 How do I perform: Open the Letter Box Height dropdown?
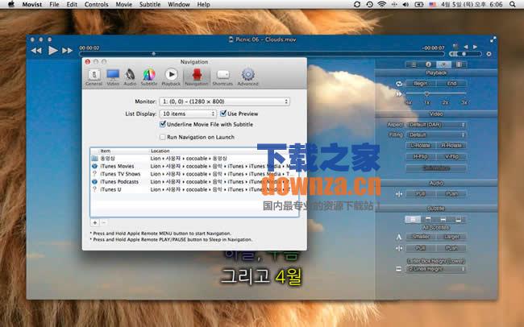coord(436,269)
